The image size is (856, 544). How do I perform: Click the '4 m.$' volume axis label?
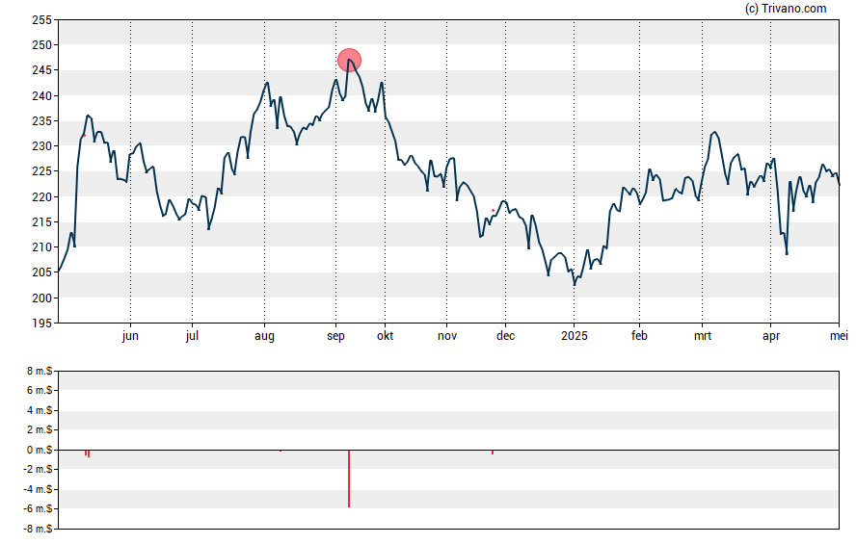(x=40, y=410)
